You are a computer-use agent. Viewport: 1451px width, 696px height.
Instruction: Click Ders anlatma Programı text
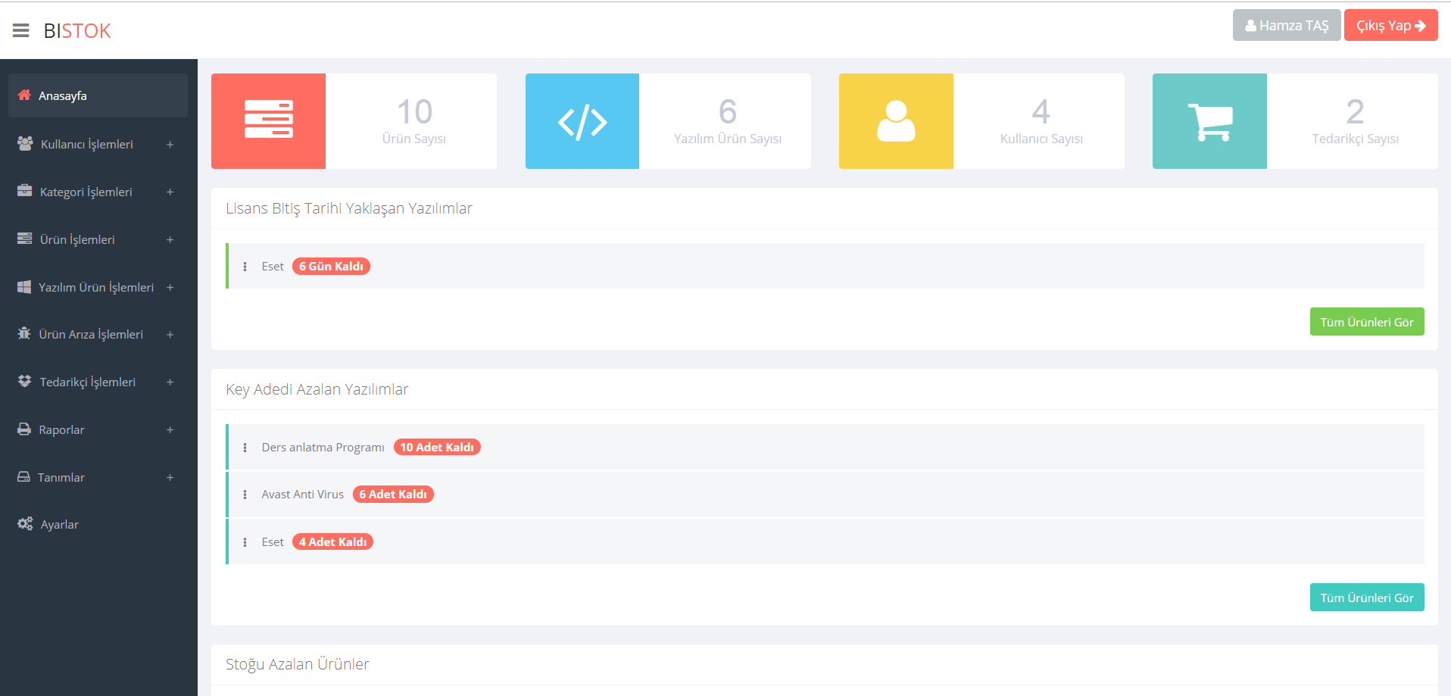click(323, 448)
